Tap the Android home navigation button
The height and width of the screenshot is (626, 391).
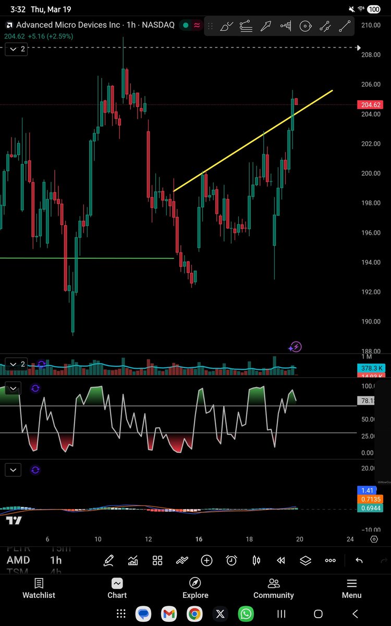[x=318, y=614]
